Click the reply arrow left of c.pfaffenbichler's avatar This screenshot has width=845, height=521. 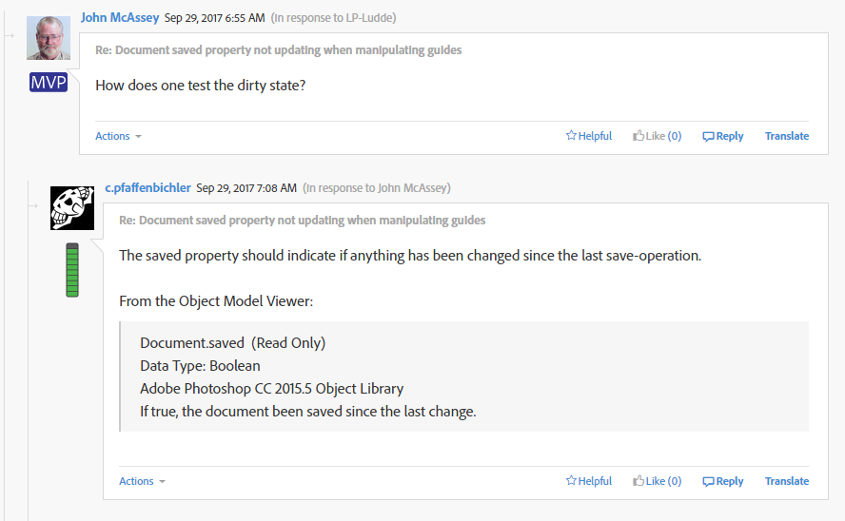(x=33, y=205)
